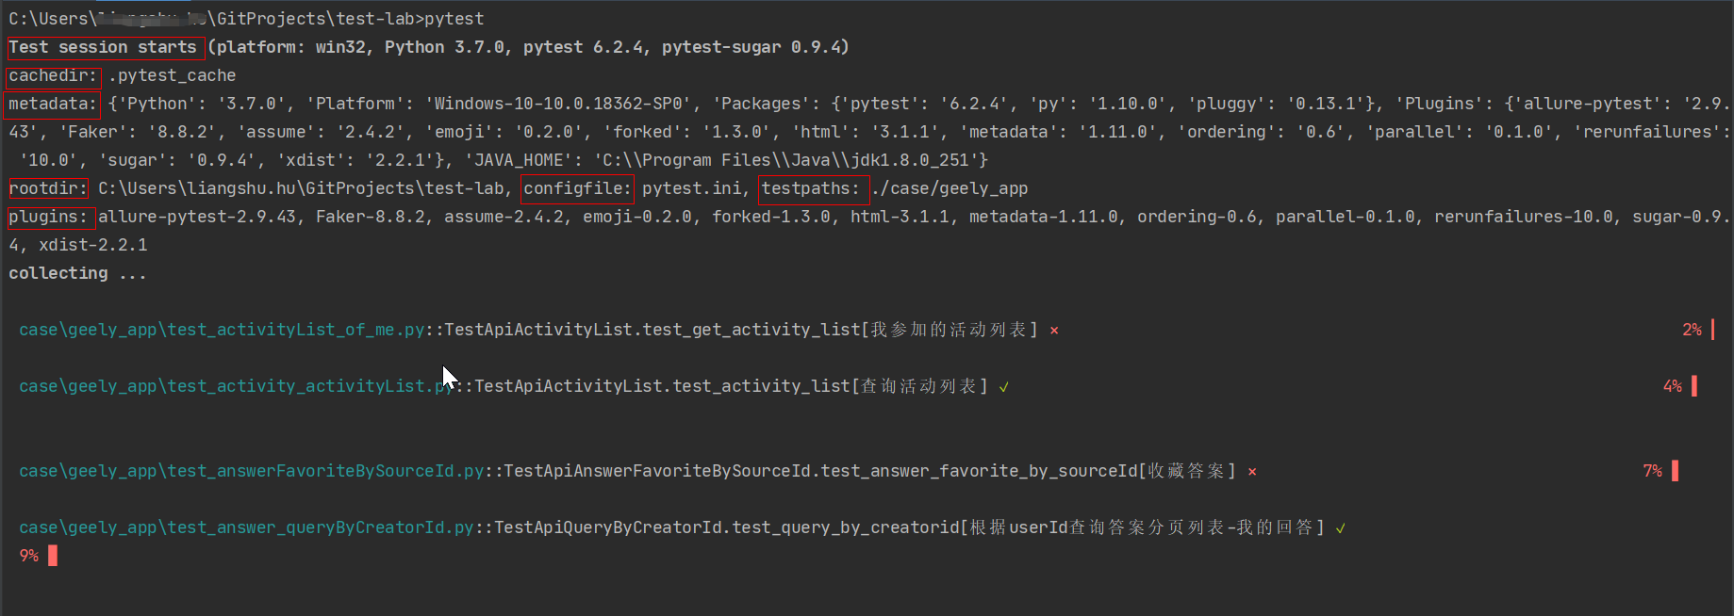1734x616 pixels.
Task: Click the red cross after test_get_activity_list
Action: point(1054,331)
